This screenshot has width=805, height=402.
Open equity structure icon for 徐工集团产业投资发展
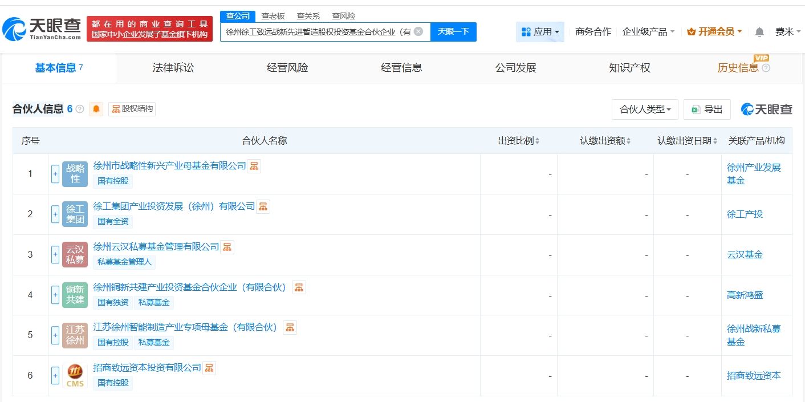tap(263, 206)
